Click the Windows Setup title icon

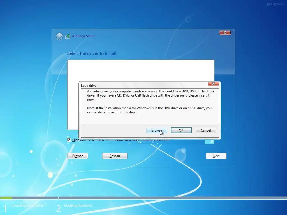68,36
